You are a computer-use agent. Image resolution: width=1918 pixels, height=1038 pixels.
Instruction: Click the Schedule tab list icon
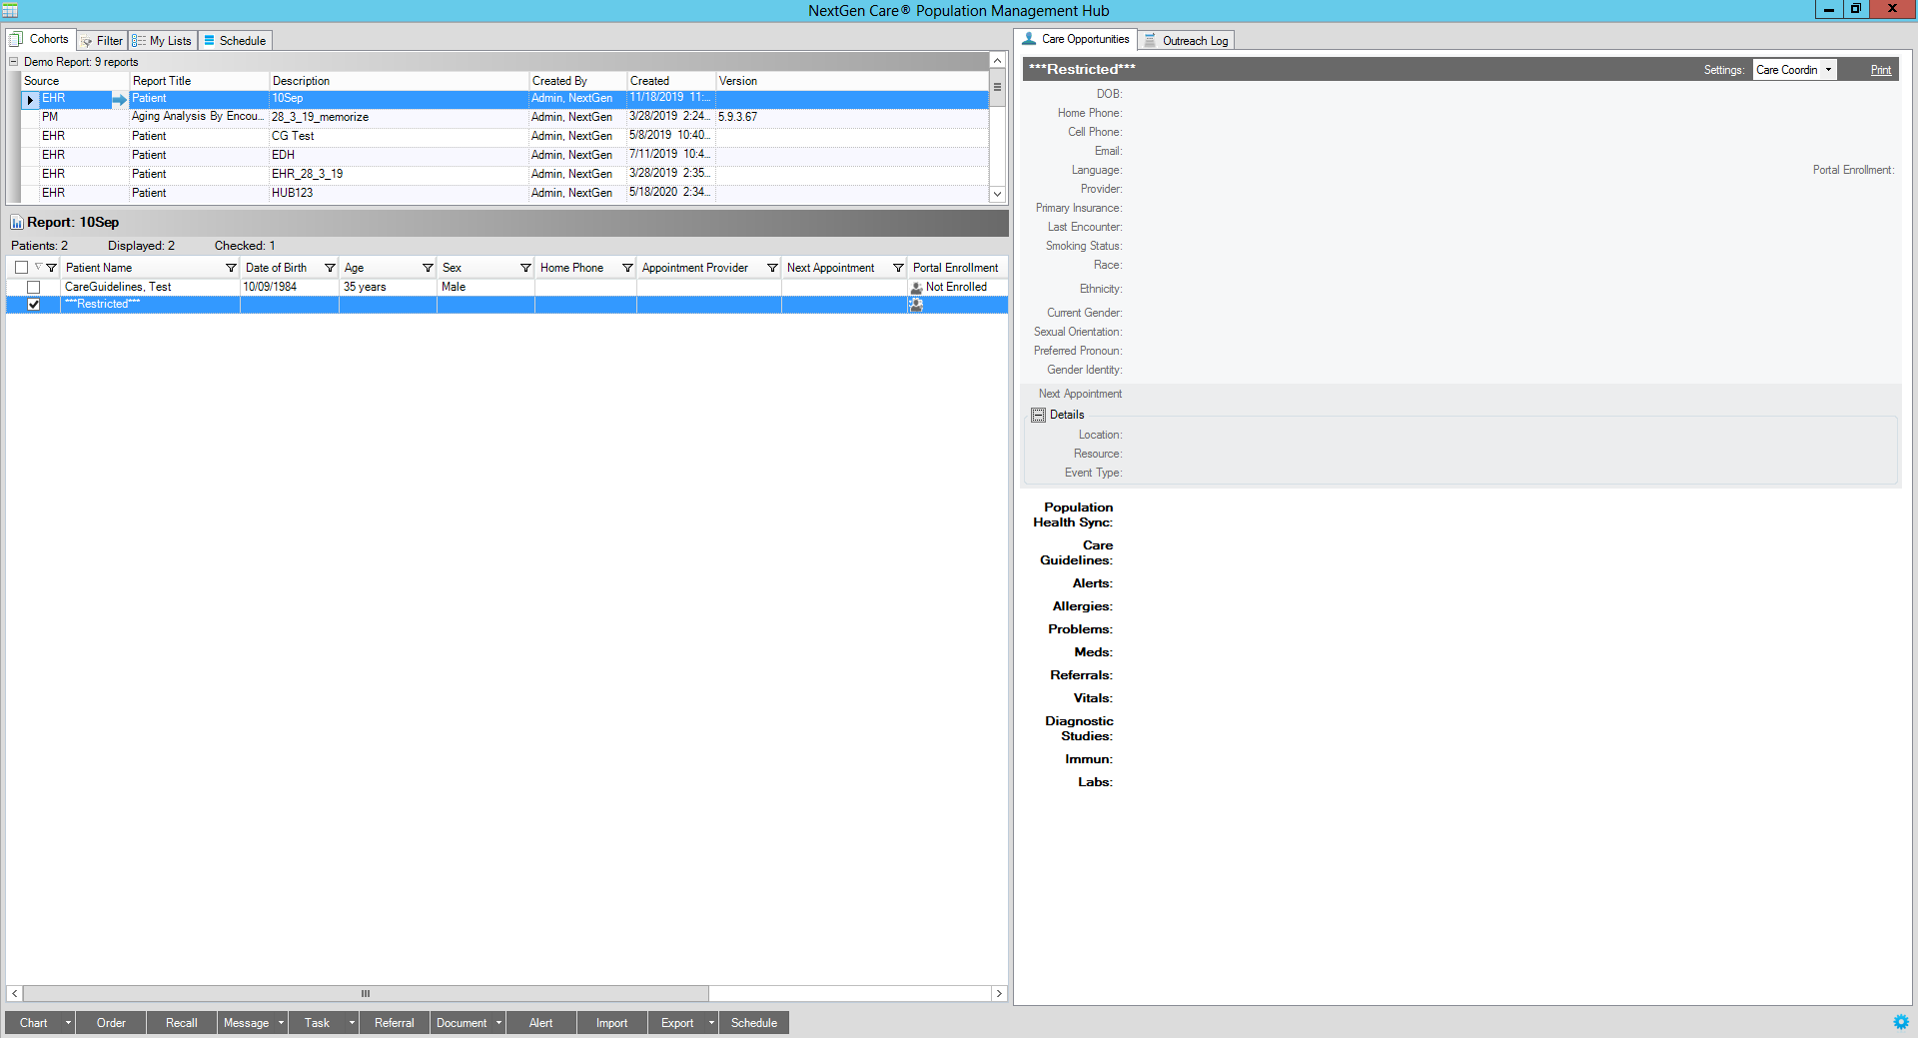[x=209, y=41]
